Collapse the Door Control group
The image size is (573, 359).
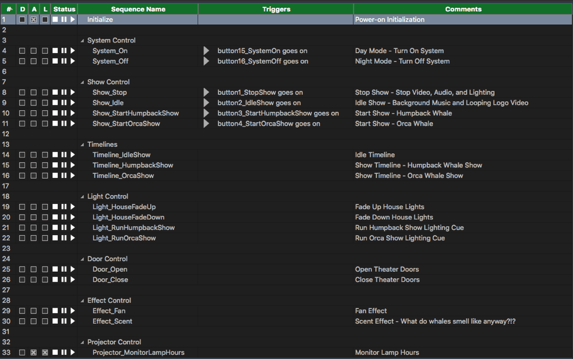[82, 259]
